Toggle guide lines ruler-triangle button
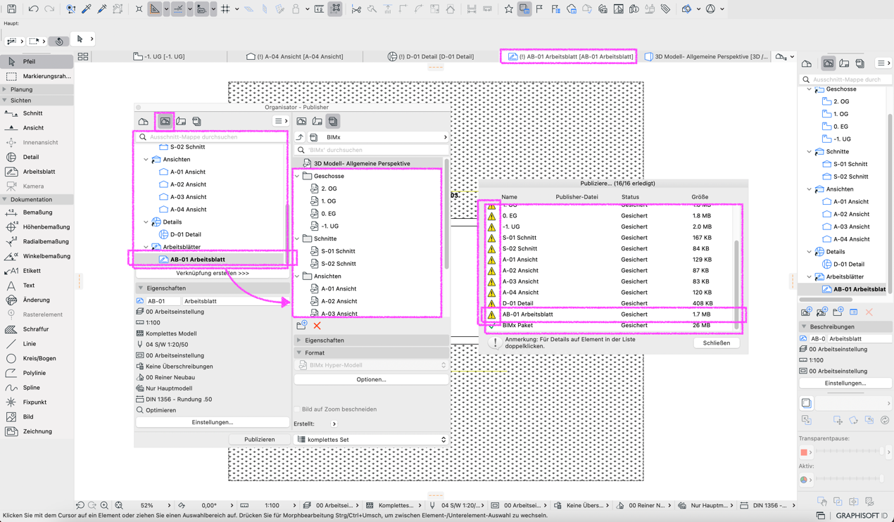The height and width of the screenshot is (522, 894). (155, 9)
